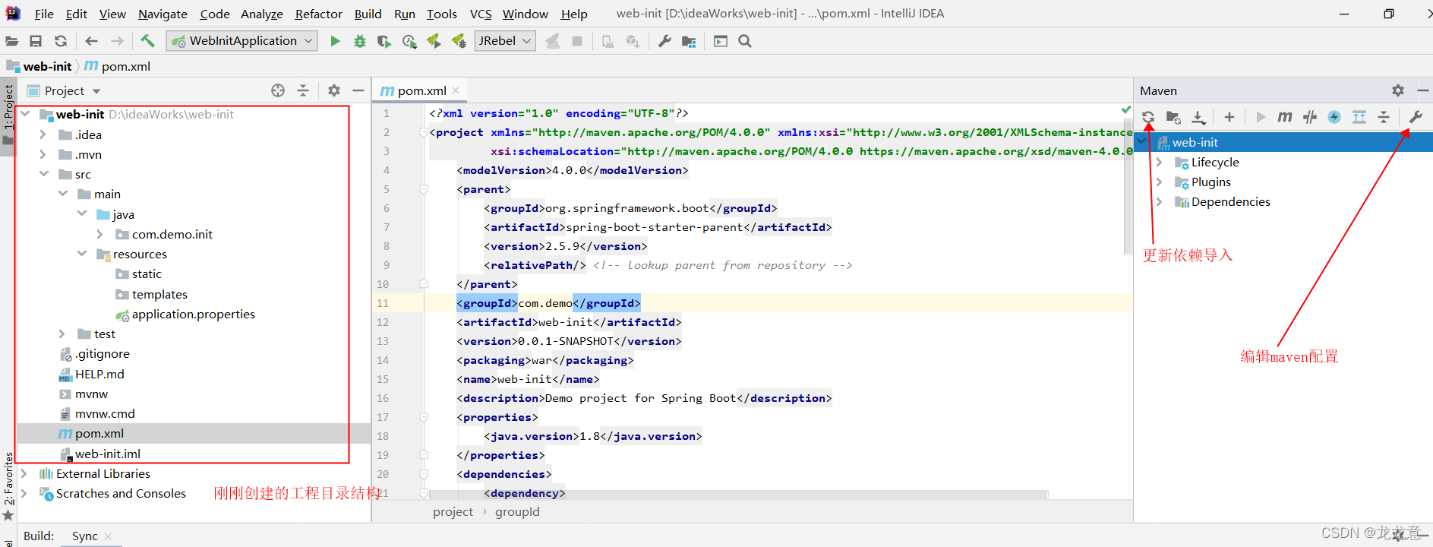
Task: Expand External Libraries node
Action: (24, 473)
